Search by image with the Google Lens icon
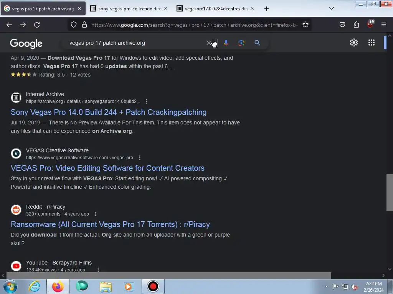393x294 pixels. 241,43
